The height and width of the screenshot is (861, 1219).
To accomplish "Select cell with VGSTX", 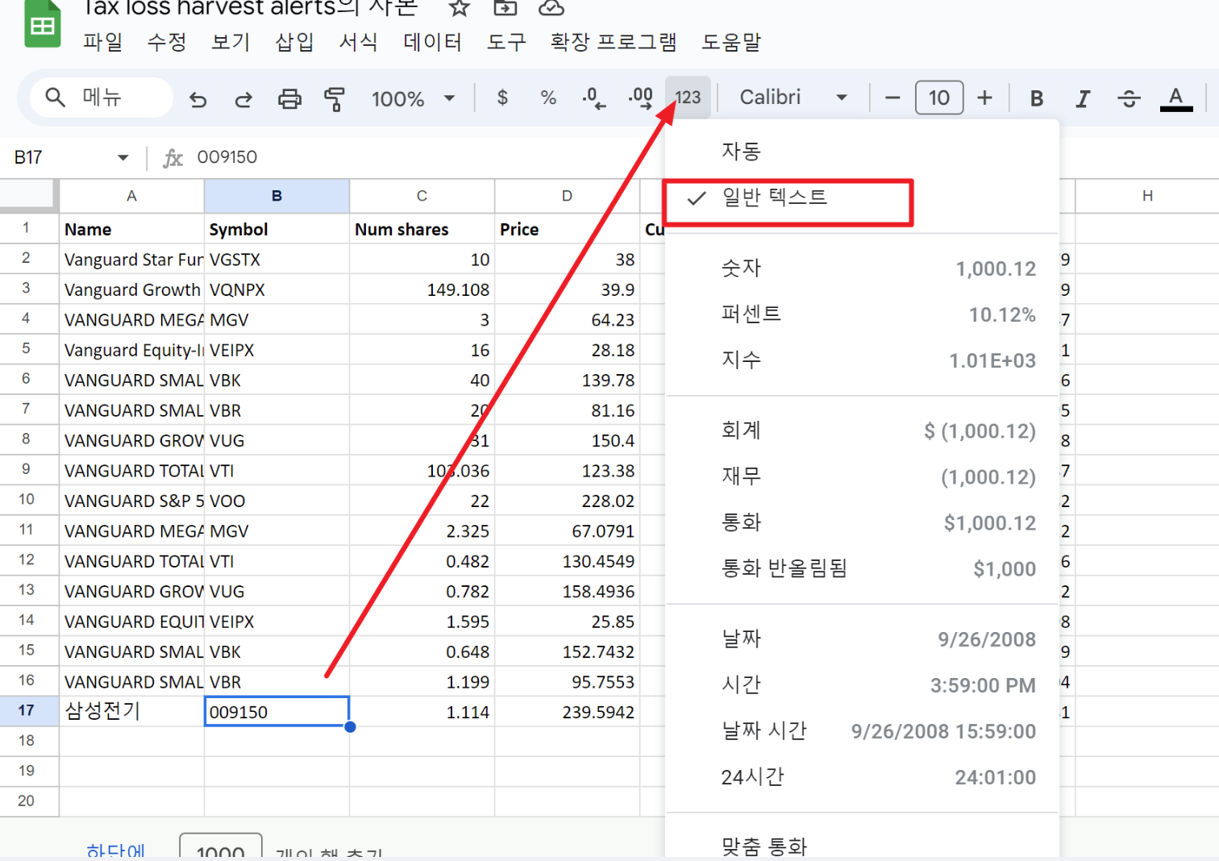I will pos(277,260).
